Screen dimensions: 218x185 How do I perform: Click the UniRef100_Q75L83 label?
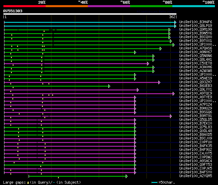click(196, 127)
